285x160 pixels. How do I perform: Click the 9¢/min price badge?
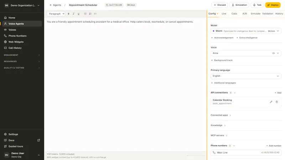point(131,5)
